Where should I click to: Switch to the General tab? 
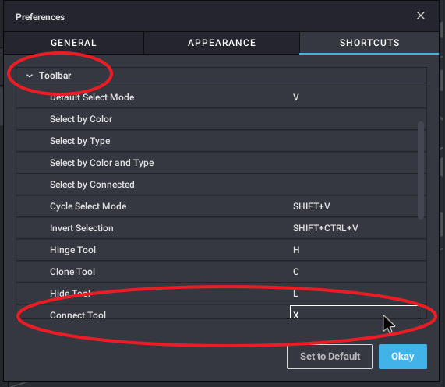(x=74, y=43)
